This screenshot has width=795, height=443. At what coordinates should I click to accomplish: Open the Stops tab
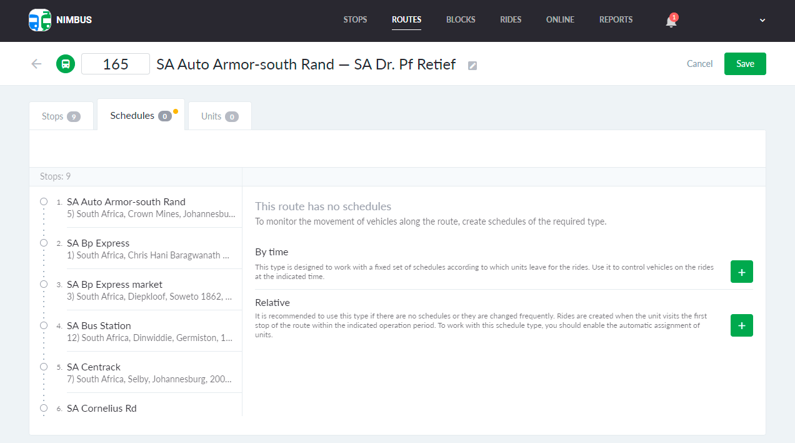[61, 116]
